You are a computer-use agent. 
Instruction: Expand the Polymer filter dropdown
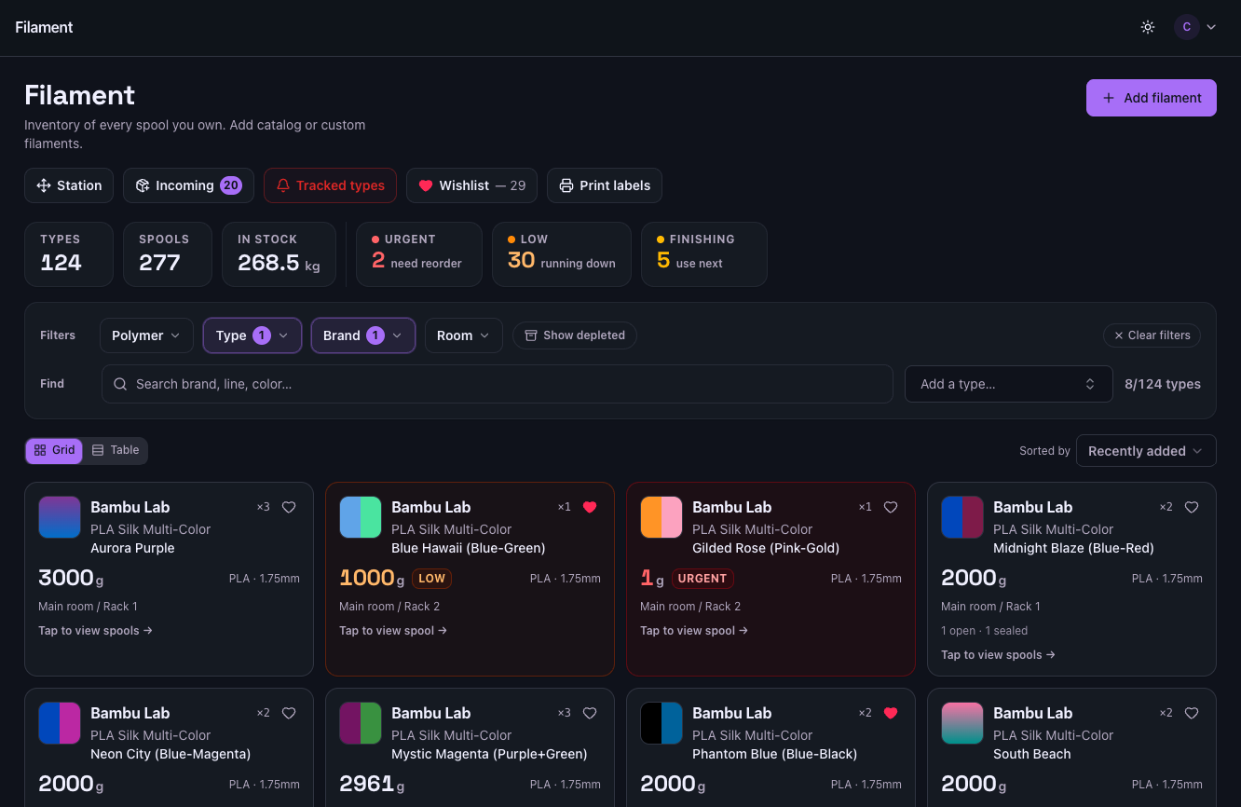click(146, 335)
